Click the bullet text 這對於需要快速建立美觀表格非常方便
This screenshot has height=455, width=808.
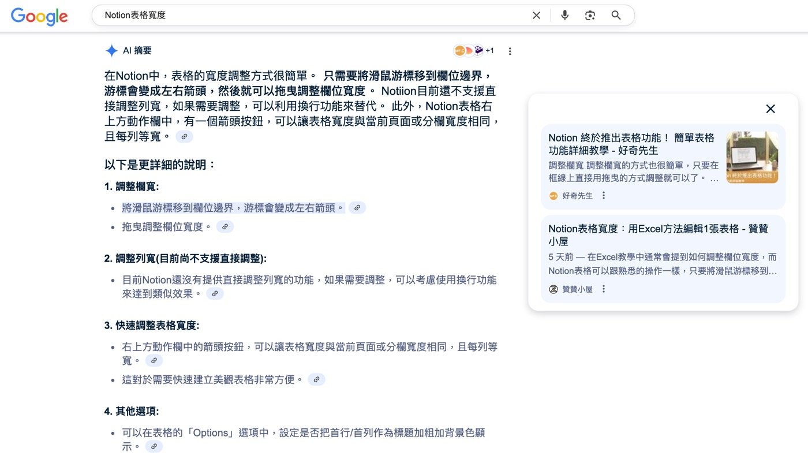(213, 380)
